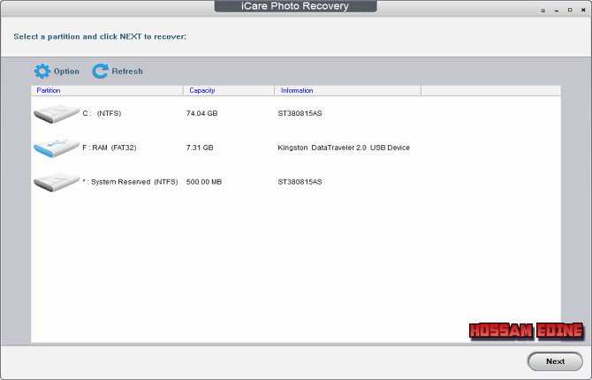Click the 7.31 GB capacity value
Screen dimensions: 592x380
(x=200, y=148)
